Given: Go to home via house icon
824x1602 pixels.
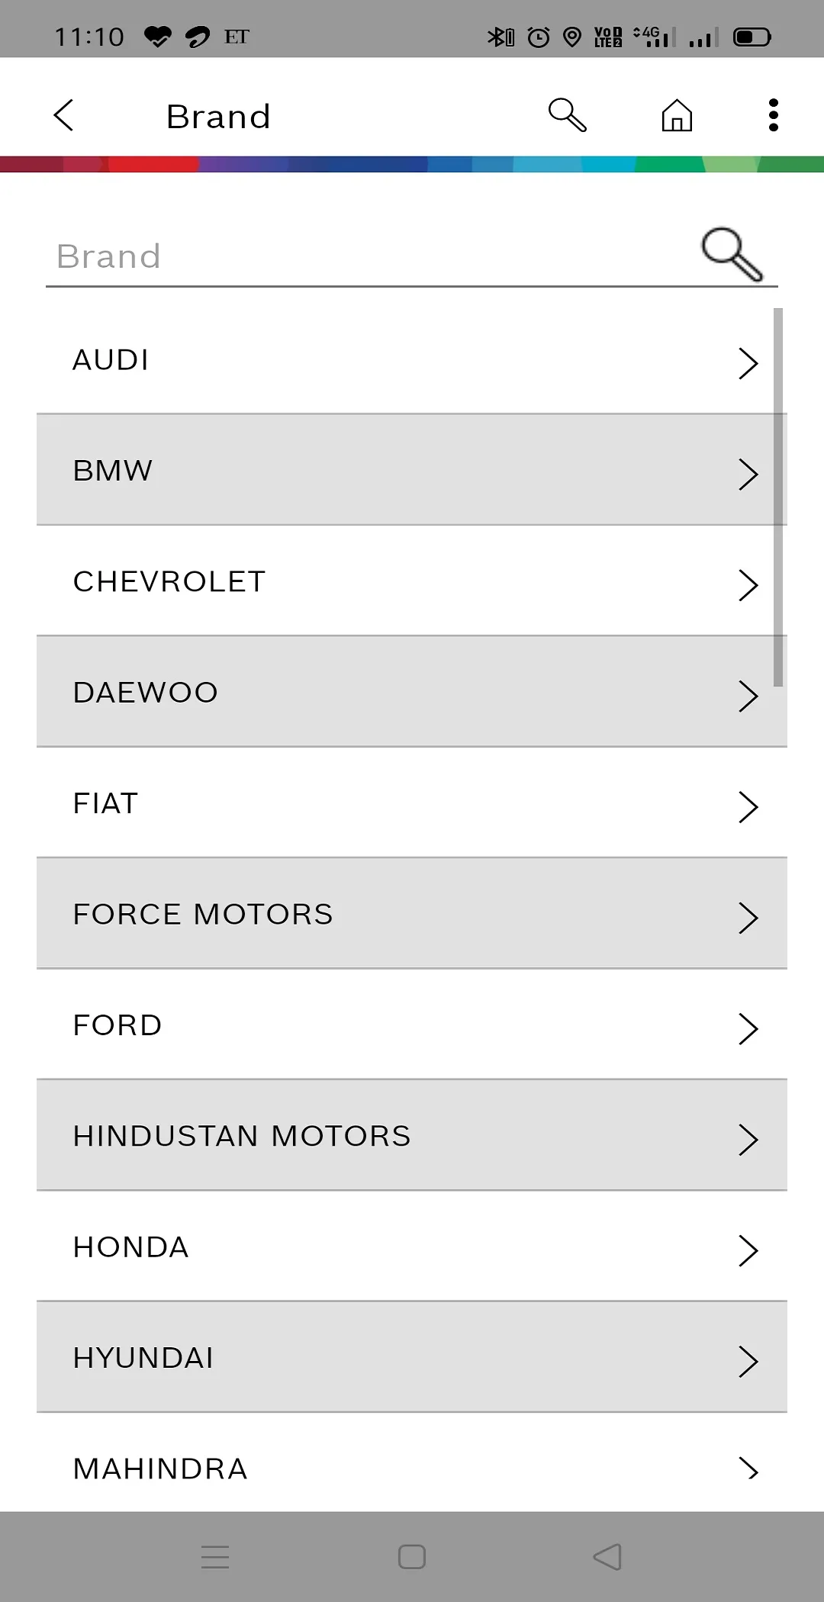Looking at the screenshot, I should tap(677, 116).
